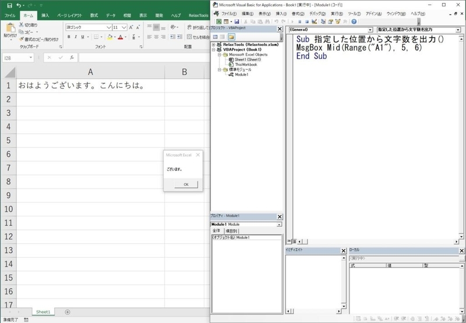Viewport: 466px width, 323px height.
Task: Open the red font color A swatch
Action: tap(121, 37)
